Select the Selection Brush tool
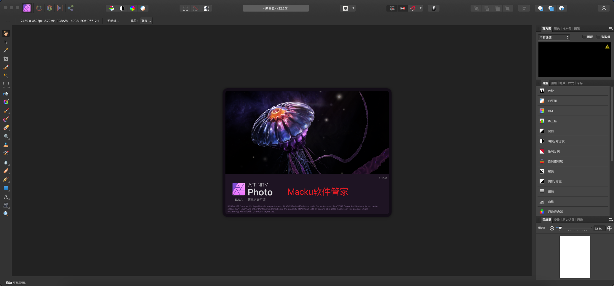The height and width of the screenshot is (286, 614). click(6, 68)
